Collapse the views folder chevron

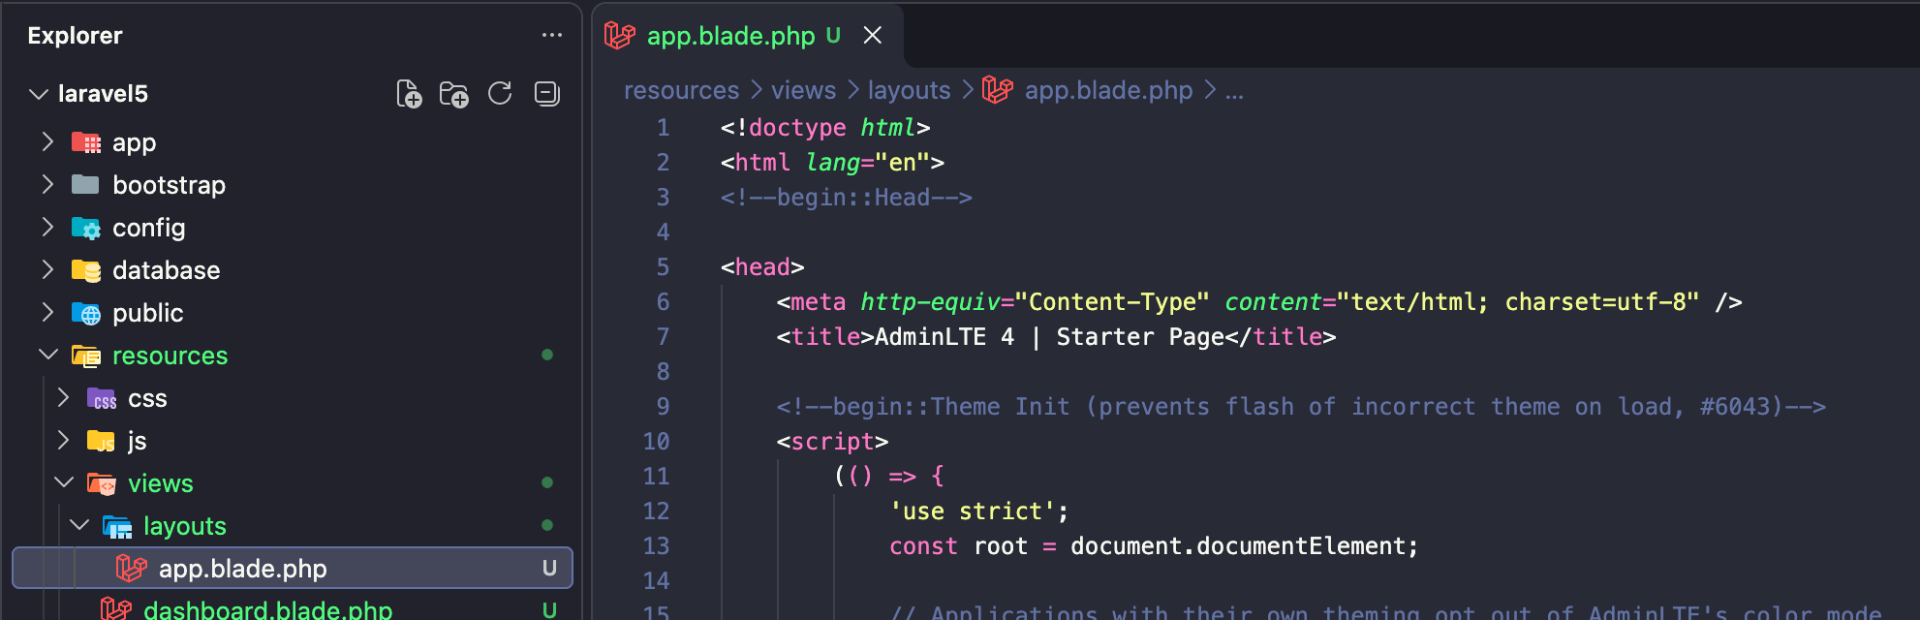64,482
